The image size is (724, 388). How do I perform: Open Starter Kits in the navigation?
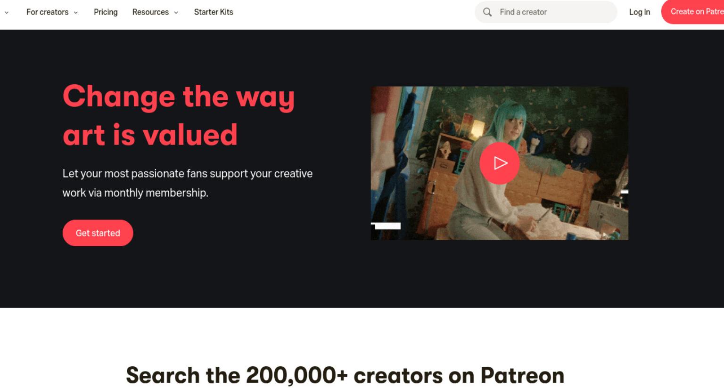tap(214, 12)
